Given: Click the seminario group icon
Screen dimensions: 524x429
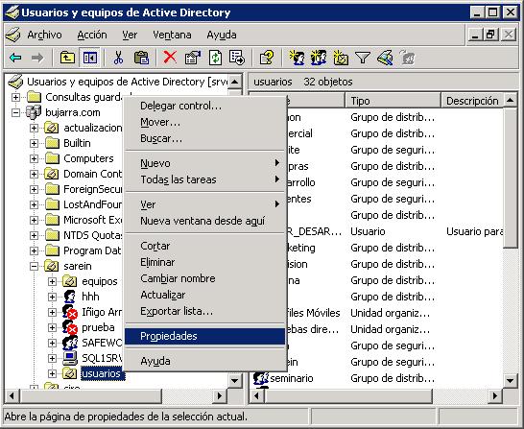Looking at the screenshot, I should 261,378.
